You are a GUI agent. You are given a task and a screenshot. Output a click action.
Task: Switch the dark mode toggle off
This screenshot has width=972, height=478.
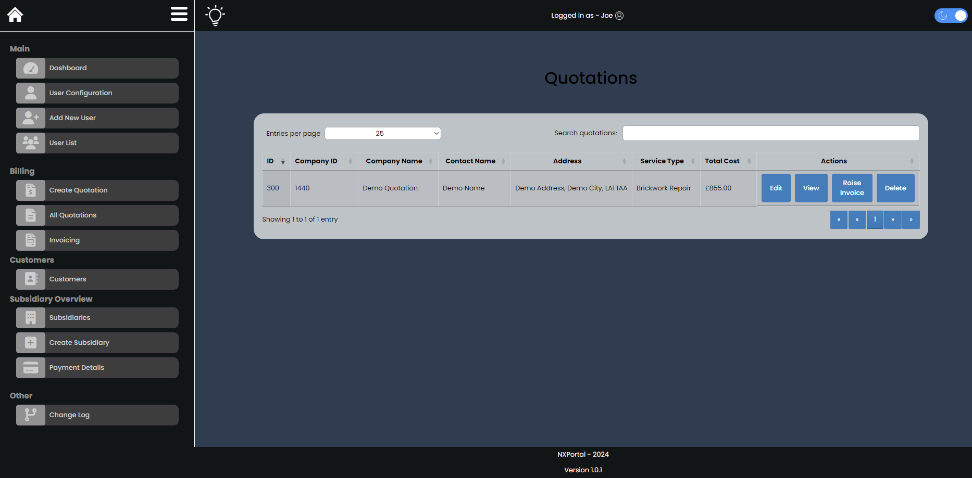951,16
